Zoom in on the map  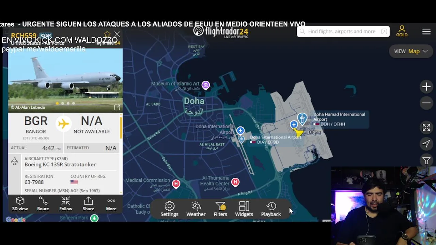coord(426,87)
